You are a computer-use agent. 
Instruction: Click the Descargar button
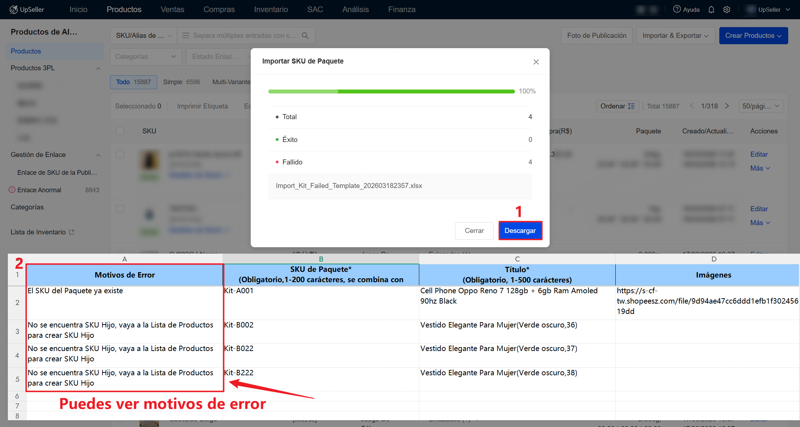click(520, 230)
